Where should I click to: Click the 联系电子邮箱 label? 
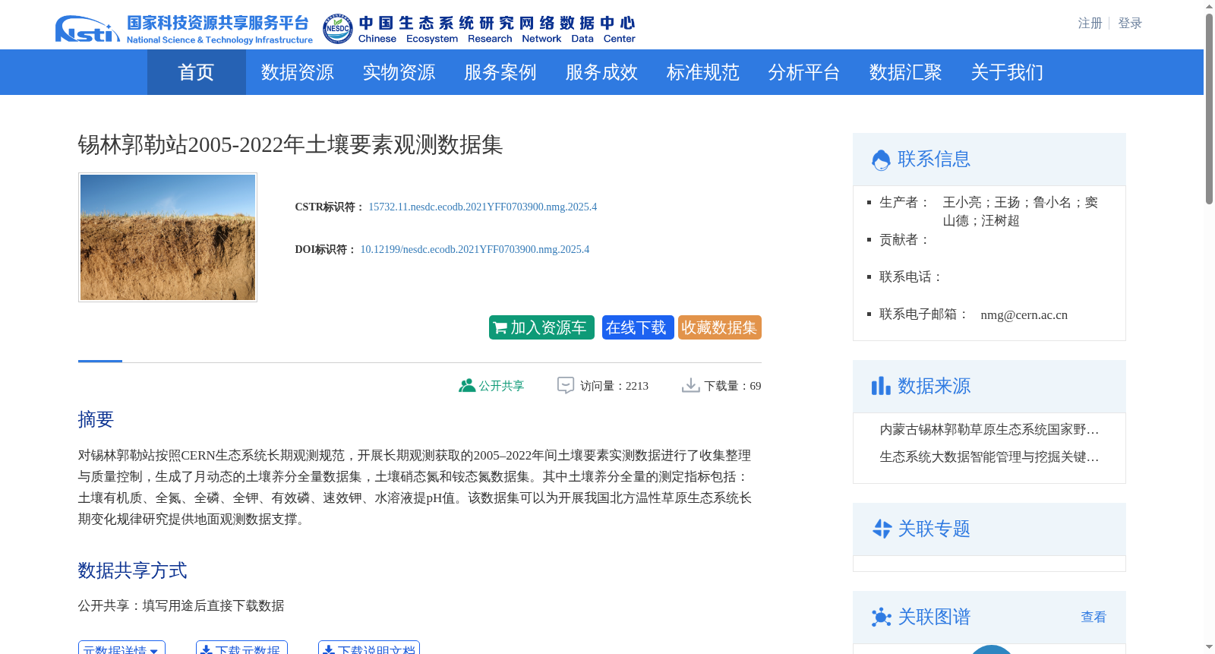tap(924, 314)
